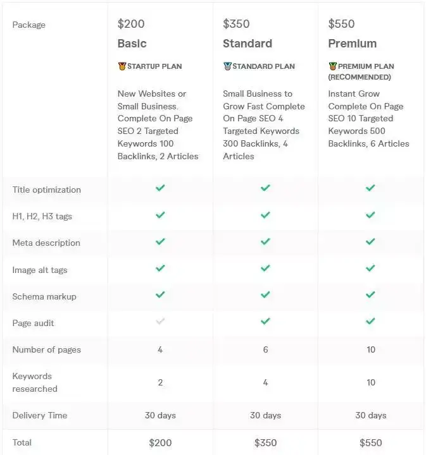This screenshot has height=455, width=426.
Task: Click the Number of pages value for Standard
Action: (x=265, y=349)
